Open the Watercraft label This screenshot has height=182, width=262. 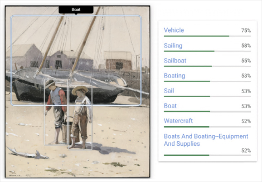click(178, 121)
